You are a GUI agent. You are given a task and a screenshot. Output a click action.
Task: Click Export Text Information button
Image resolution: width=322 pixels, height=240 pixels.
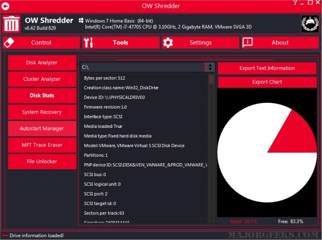coord(267,68)
